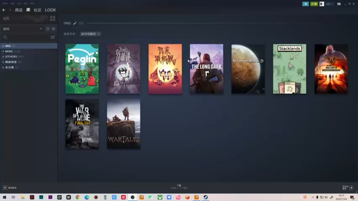This screenshot has height=201, width=358.
Task: Open the RimWorld game cover
Action: point(248,69)
